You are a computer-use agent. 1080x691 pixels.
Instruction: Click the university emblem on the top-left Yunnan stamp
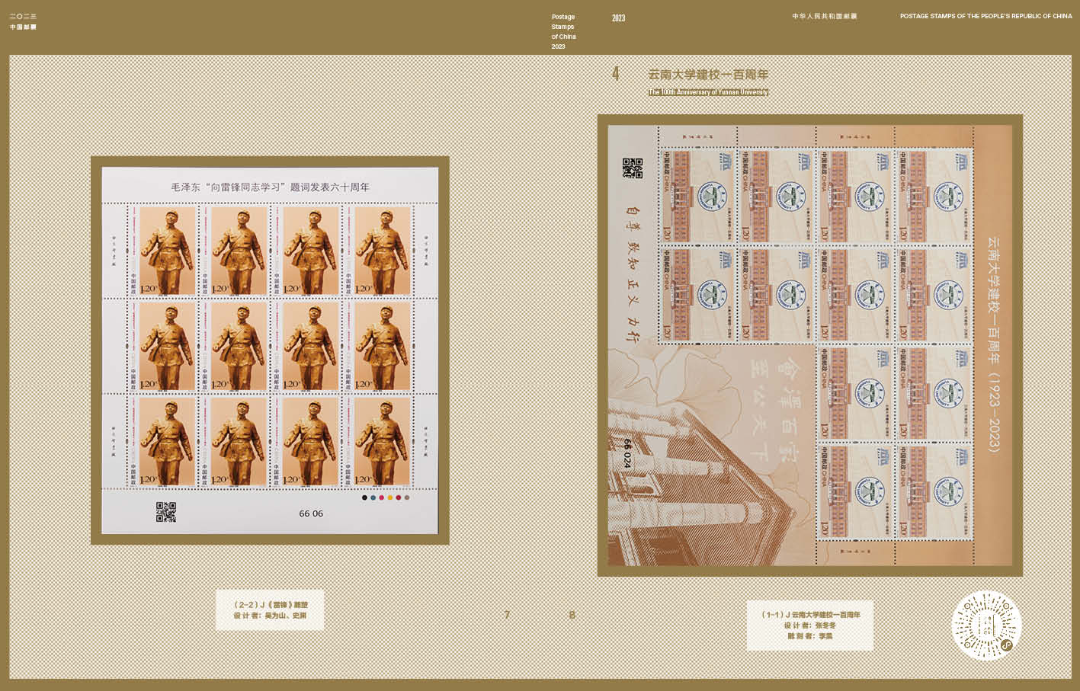(x=712, y=196)
